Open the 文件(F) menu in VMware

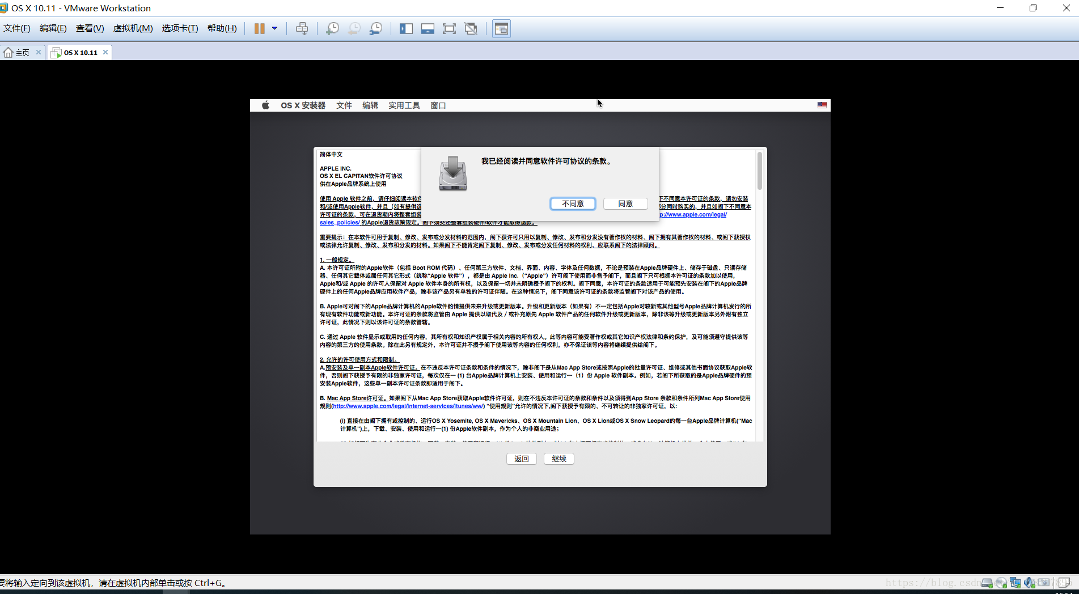[x=16, y=28]
